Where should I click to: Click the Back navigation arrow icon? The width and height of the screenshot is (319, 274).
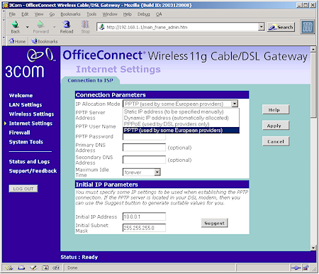pos(16,24)
